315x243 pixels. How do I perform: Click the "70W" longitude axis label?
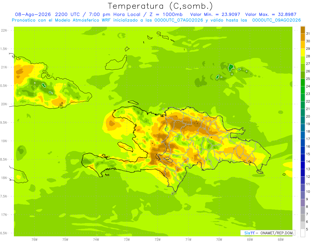[219, 240]
